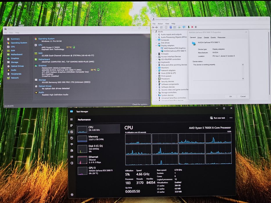Screen dimensions: 271x203
Task: Open File menu in Device Manager
Action: [x=154, y=24]
